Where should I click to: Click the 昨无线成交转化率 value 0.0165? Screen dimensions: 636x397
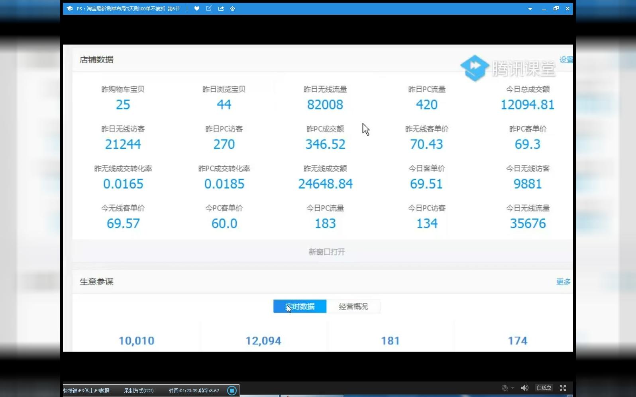point(123,184)
